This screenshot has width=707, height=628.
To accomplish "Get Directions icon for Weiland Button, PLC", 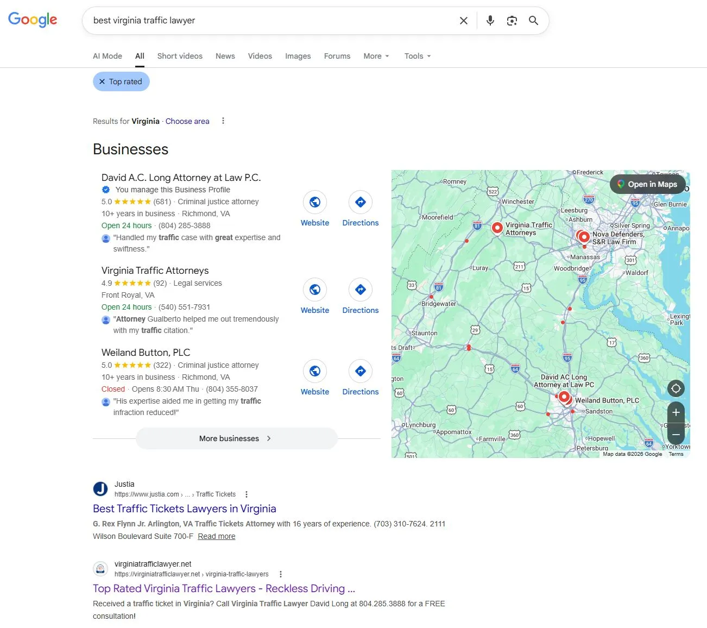I will (x=361, y=371).
